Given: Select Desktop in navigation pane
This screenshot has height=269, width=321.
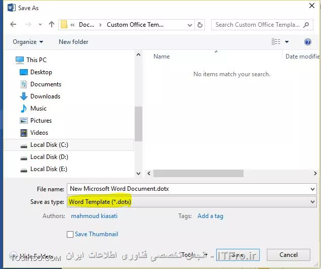Looking at the screenshot, I should click(x=36, y=72).
